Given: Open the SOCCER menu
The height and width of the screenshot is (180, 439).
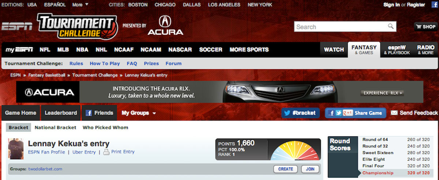Looking at the screenshot, I should point(211,50).
